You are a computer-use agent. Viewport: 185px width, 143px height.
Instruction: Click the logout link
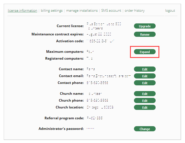click(170, 11)
